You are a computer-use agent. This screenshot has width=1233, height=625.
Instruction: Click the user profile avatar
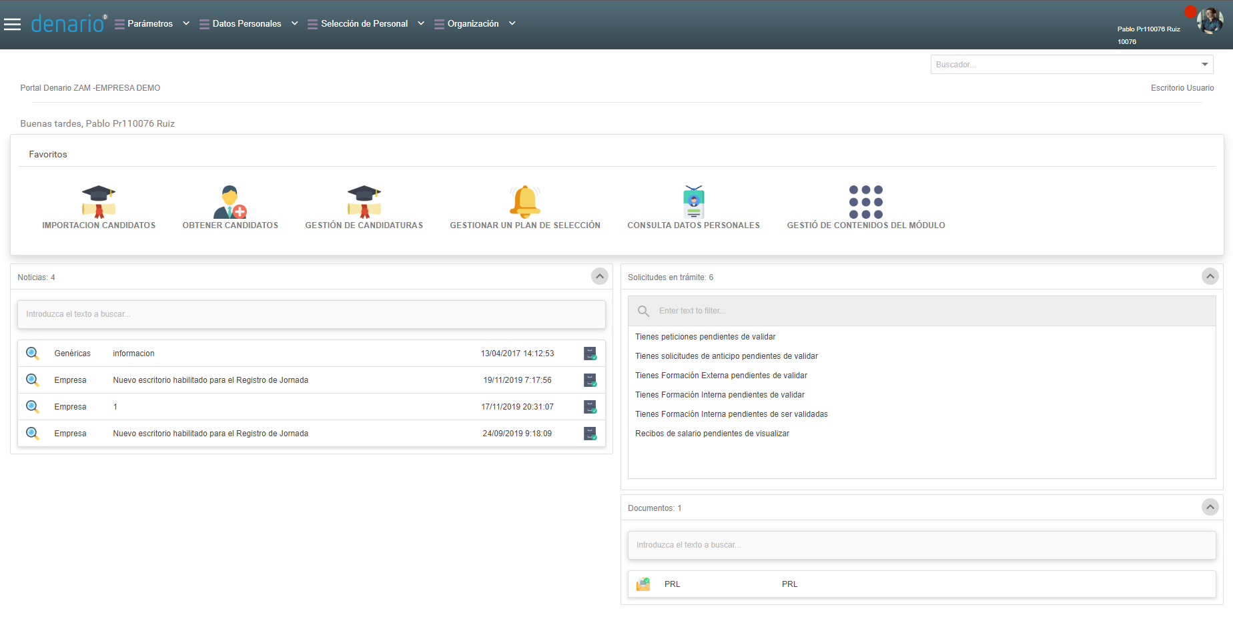pyautogui.click(x=1210, y=21)
